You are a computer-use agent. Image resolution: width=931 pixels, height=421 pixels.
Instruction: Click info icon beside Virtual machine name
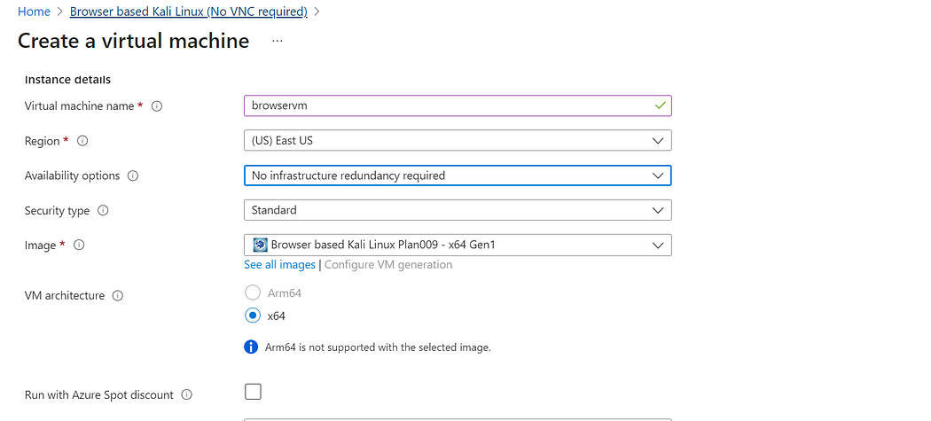157,106
